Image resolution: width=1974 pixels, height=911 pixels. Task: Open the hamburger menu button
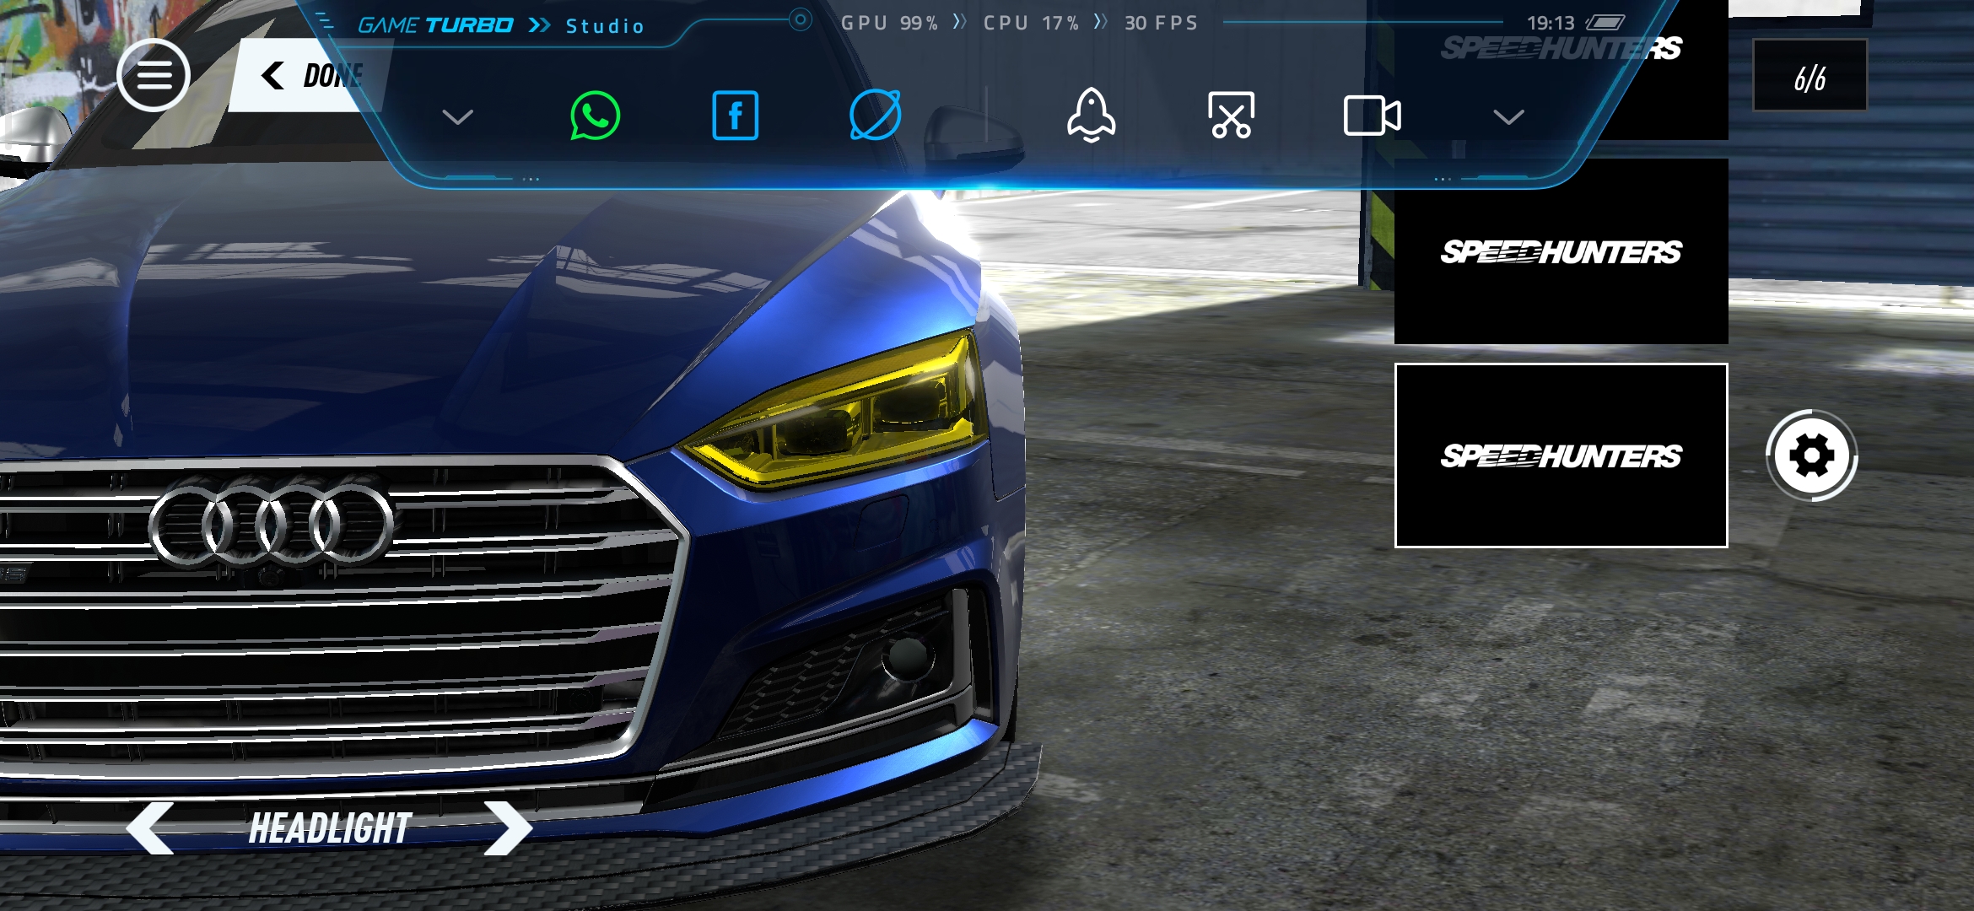[x=153, y=75]
